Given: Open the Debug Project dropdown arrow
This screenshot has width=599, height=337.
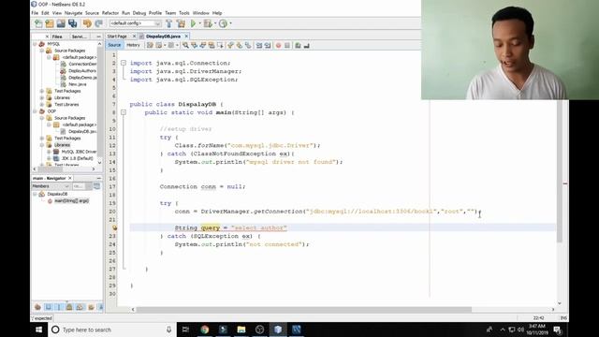Looking at the screenshot, I should point(214,23).
